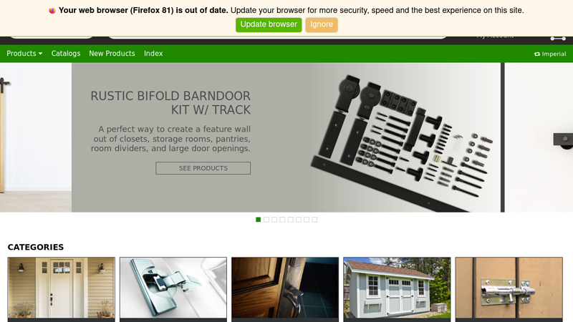Open the garden shed category thumbnail

coord(397,288)
